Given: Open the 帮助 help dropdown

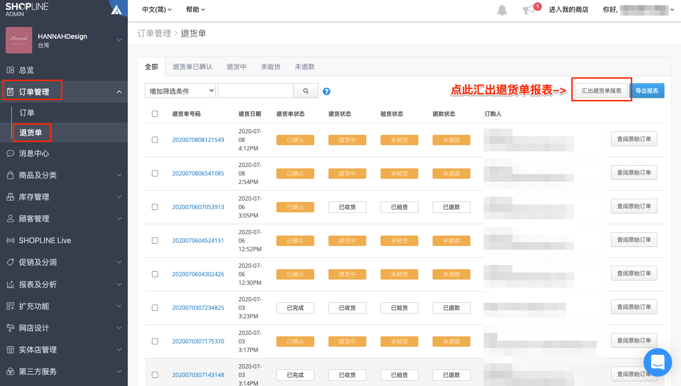Looking at the screenshot, I should tap(196, 9).
